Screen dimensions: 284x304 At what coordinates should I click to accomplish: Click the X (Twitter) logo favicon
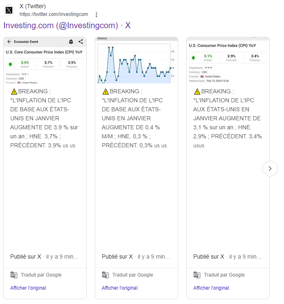tap(9, 10)
